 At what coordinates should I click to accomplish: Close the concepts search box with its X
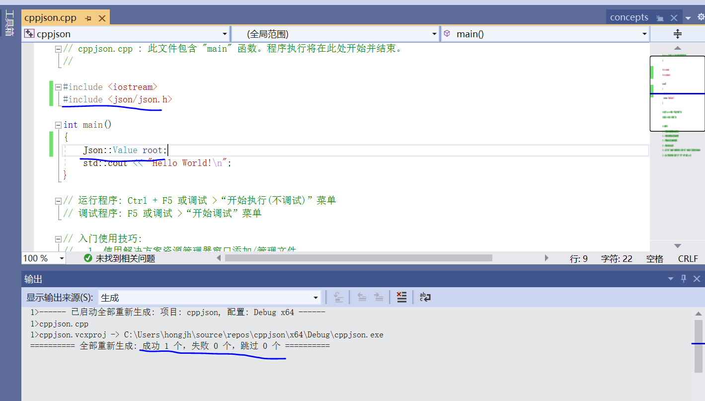point(674,17)
